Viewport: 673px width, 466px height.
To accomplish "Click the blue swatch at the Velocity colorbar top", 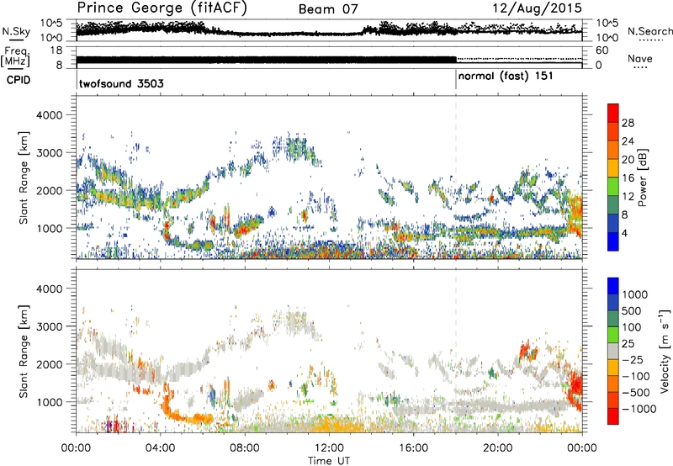I will (x=613, y=286).
